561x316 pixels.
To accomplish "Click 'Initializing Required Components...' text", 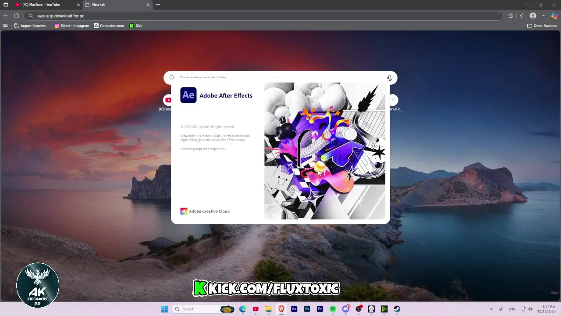I will point(203,149).
